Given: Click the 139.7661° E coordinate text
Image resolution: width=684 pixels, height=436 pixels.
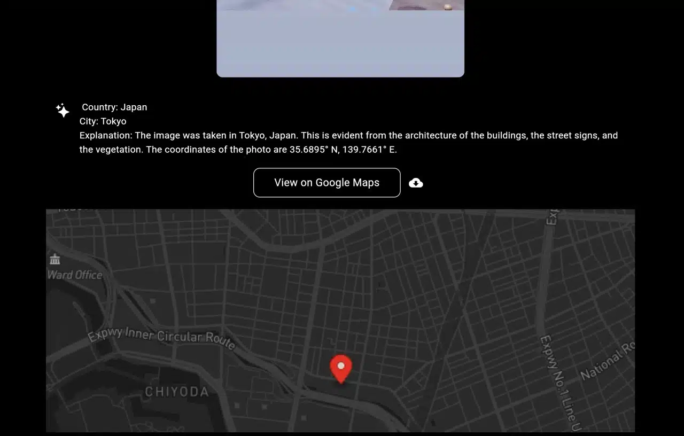Looking at the screenshot, I should pos(369,150).
